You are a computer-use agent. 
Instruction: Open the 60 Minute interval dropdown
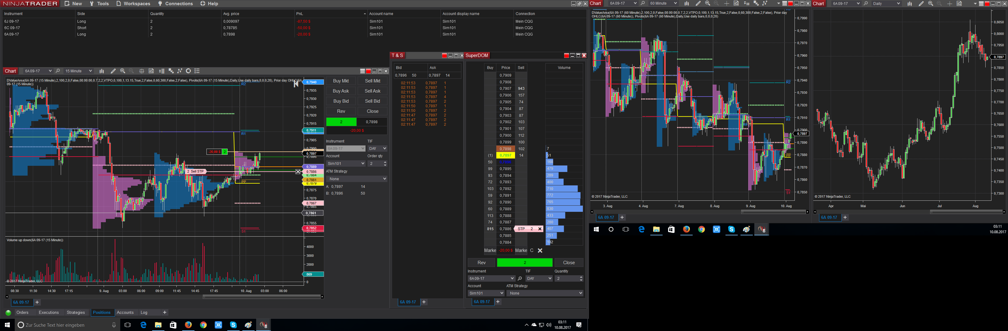point(663,3)
